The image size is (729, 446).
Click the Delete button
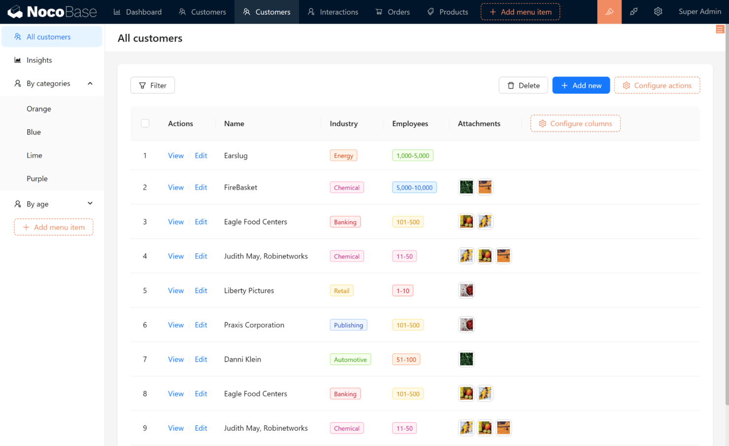point(523,85)
